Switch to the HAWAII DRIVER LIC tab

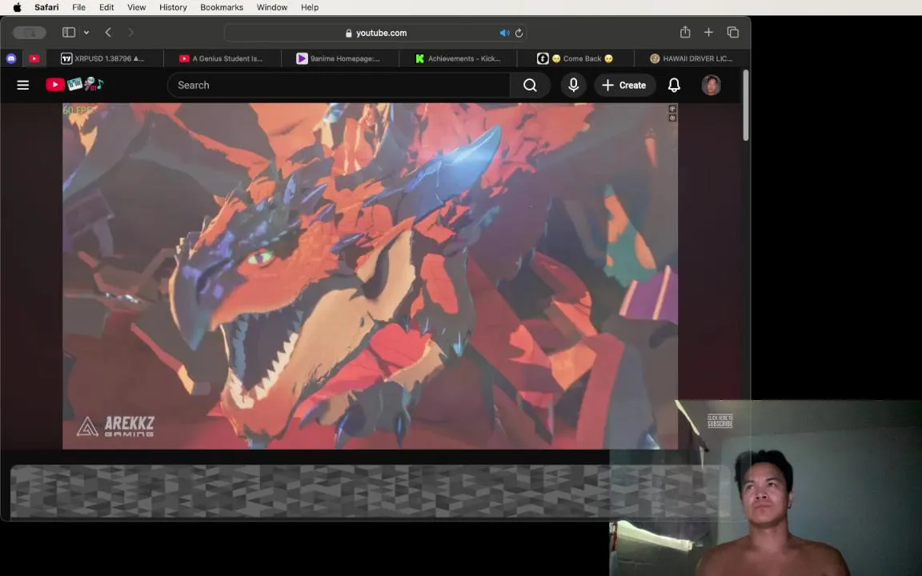click(691, 58)
